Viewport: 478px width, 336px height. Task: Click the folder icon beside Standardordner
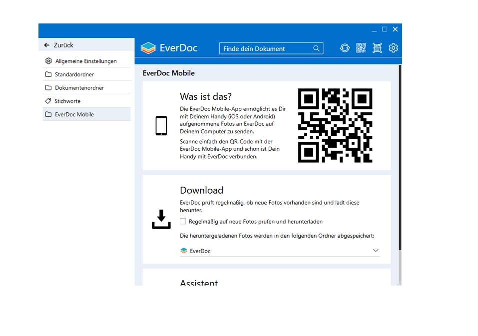point(48,74)
